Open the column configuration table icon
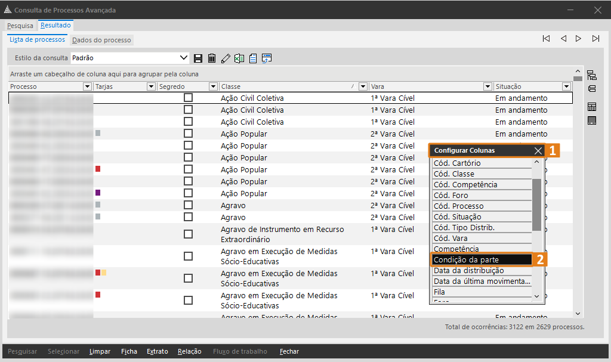The image size is (611, 362). point(592,107)
